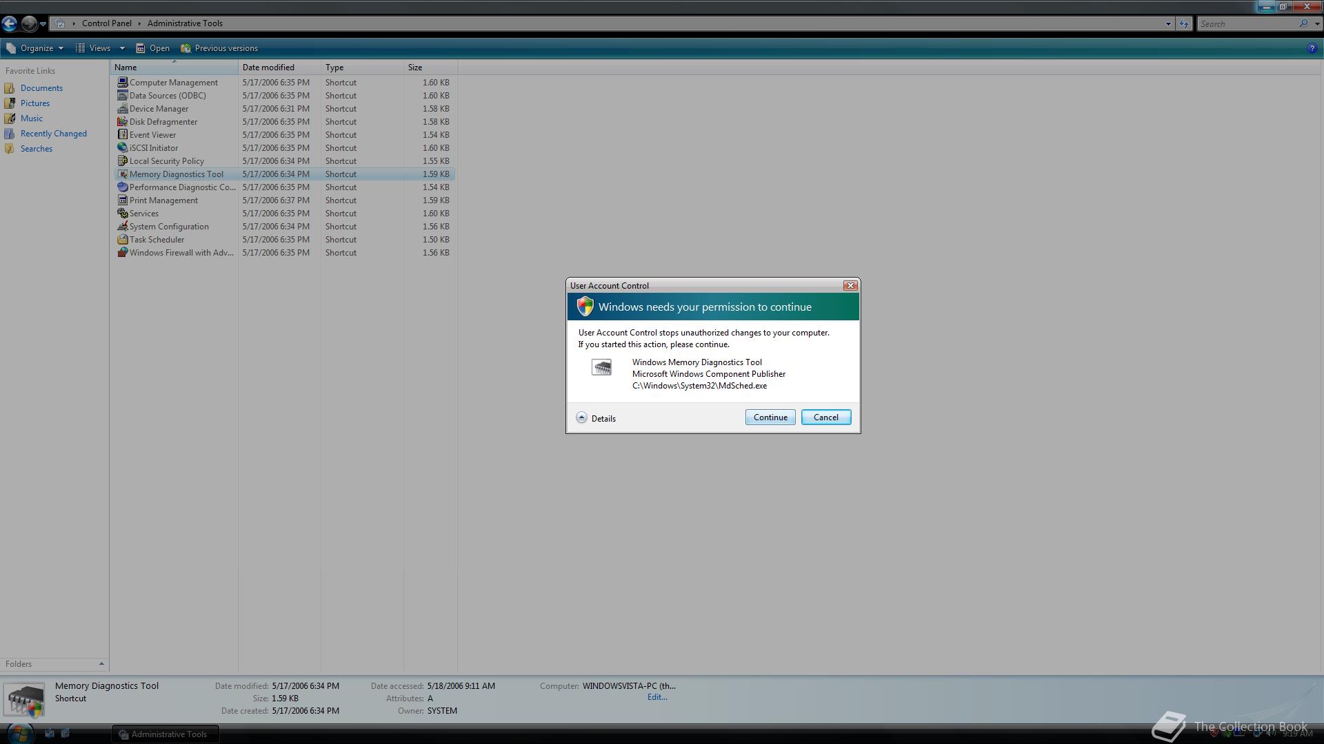
Task: Sort by the Date modified column
Action: point(268,68)
